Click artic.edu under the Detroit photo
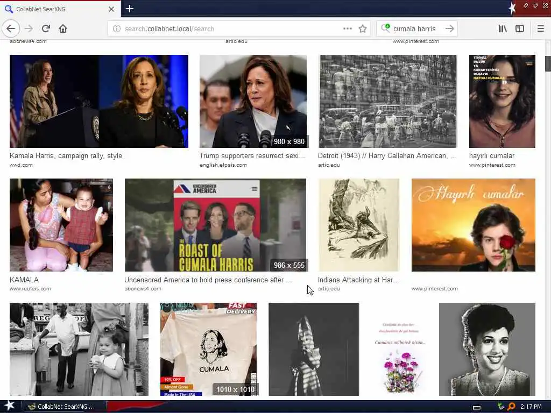Image resolution: width=551 pixels, height=413 pixels. 329,165
